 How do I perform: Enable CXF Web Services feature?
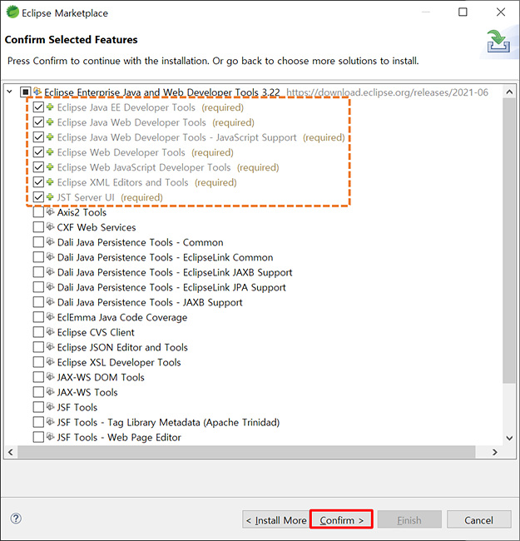[x=38, y=227]
